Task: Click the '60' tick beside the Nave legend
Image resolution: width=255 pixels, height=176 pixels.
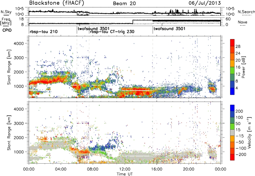Action: [228, 19]
